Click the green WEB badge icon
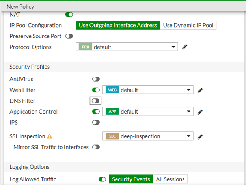Screen dimensions: 246x185 point(112,90)
